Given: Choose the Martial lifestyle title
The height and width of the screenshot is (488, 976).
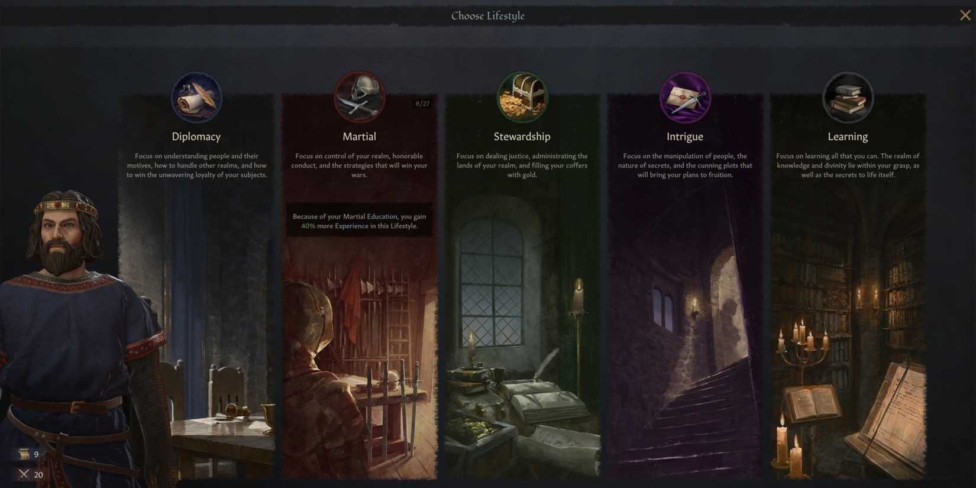Looking at the screenshot, I should click(359, 137).
